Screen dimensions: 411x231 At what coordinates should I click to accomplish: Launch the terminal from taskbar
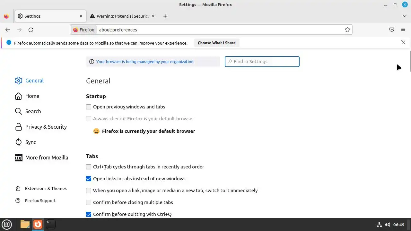point(50,224)
